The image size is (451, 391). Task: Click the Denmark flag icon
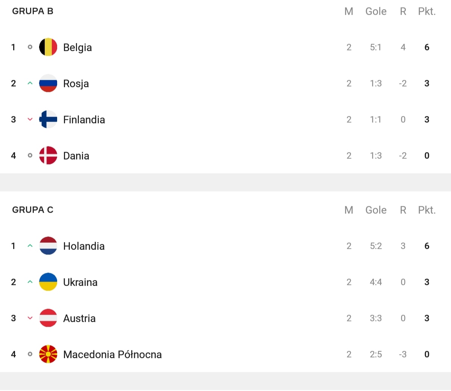coord(48,155)
